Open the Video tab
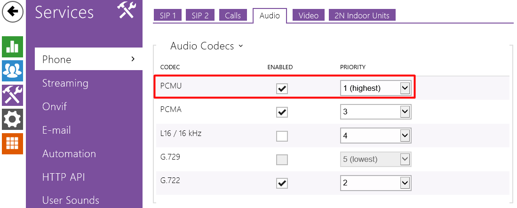The width and height of the screenshot is (517, 208). 308,15
